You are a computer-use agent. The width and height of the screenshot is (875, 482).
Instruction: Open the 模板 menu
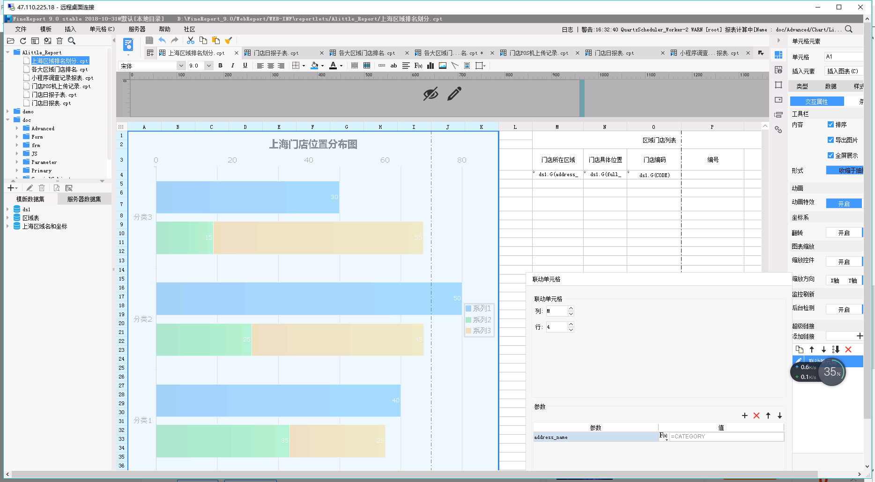click(x=45, y=29)
